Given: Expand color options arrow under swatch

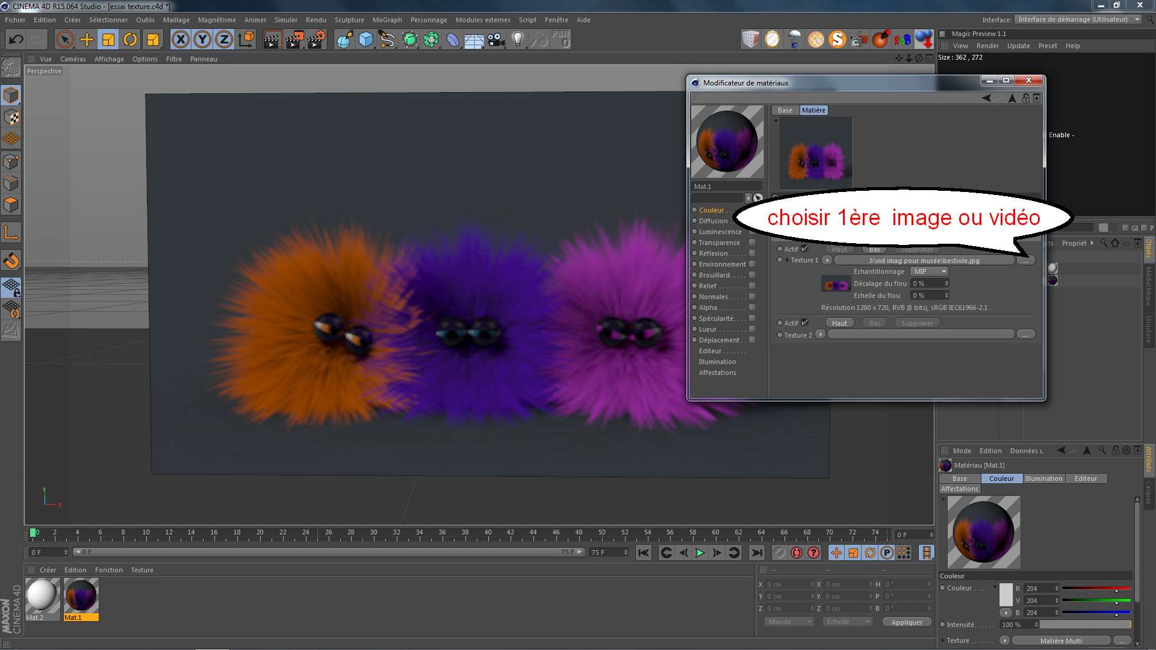Looking at the screenshot, I should point(1005,613).
